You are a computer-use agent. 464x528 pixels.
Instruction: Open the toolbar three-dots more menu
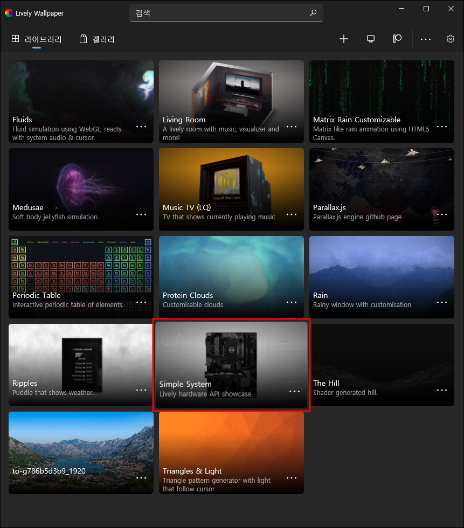[426, 39]
